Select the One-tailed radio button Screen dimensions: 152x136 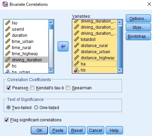click(36, 107)
